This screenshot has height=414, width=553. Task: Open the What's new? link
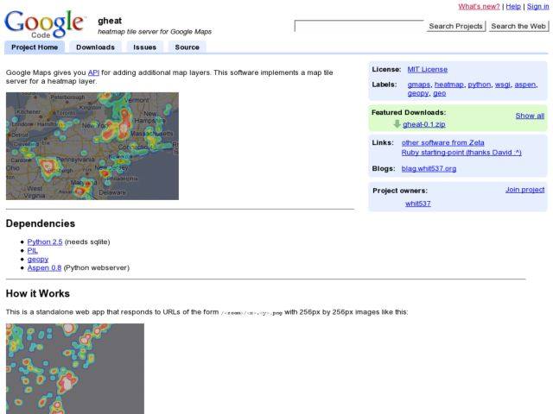[x=479, y=6]
